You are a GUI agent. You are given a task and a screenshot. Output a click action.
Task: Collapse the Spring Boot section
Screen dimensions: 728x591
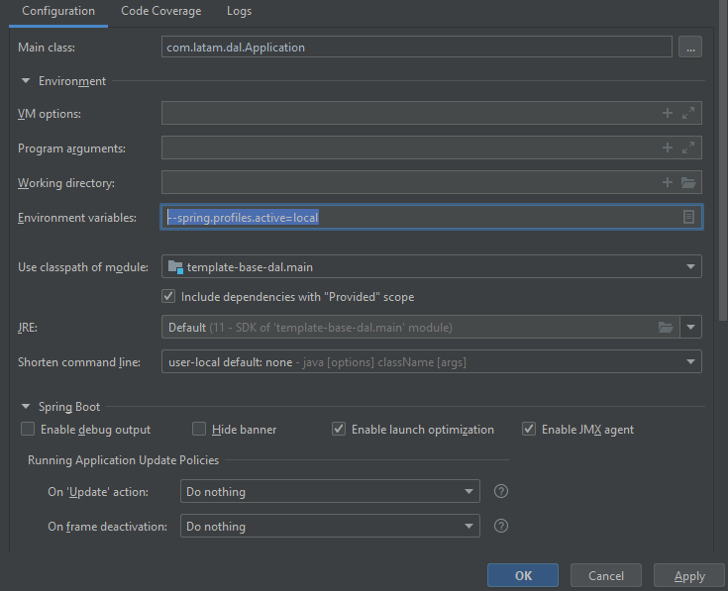click(26, 406)
